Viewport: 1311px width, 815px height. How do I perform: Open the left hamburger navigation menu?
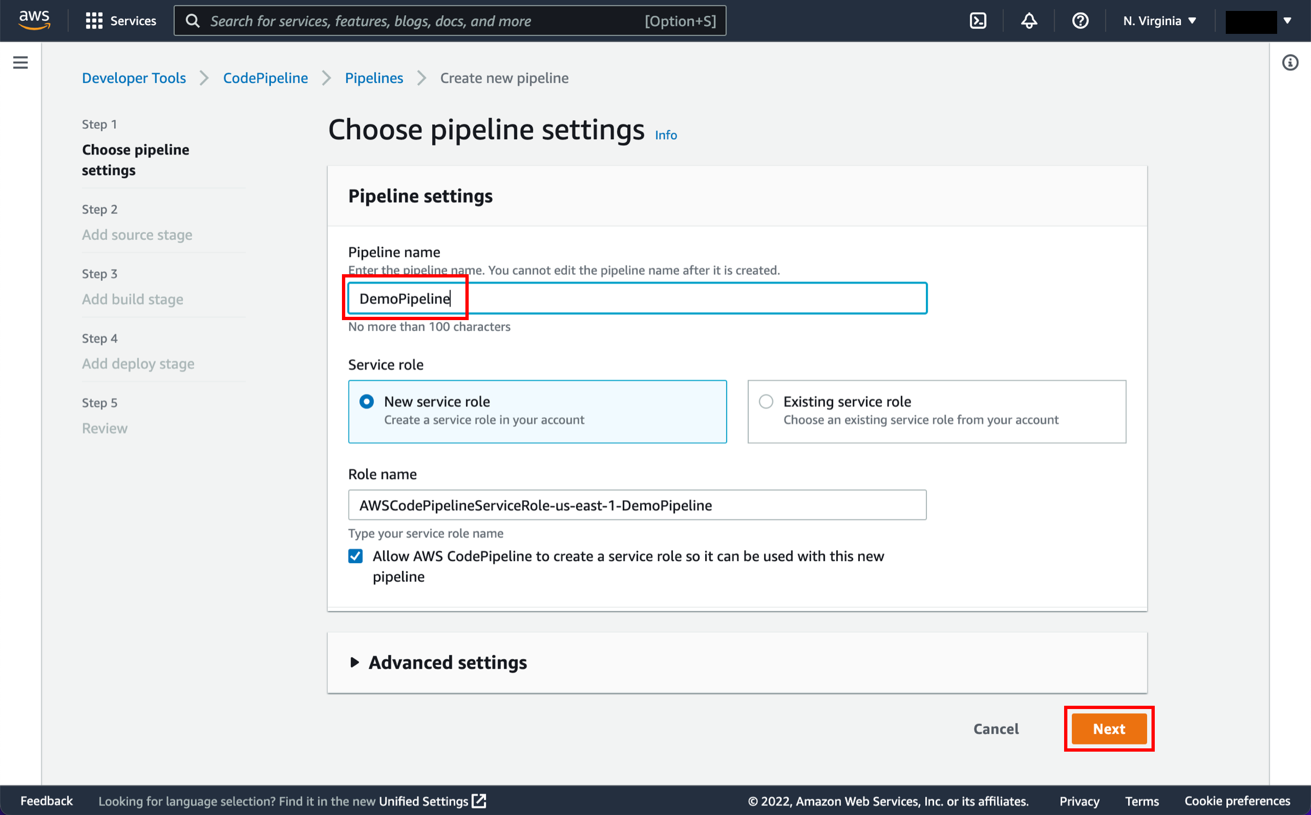[x=20, y=62]
